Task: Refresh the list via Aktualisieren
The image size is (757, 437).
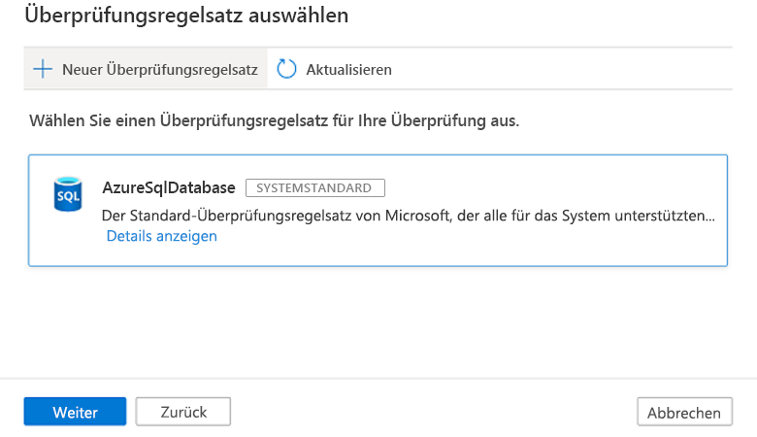Action: point(334,69)
